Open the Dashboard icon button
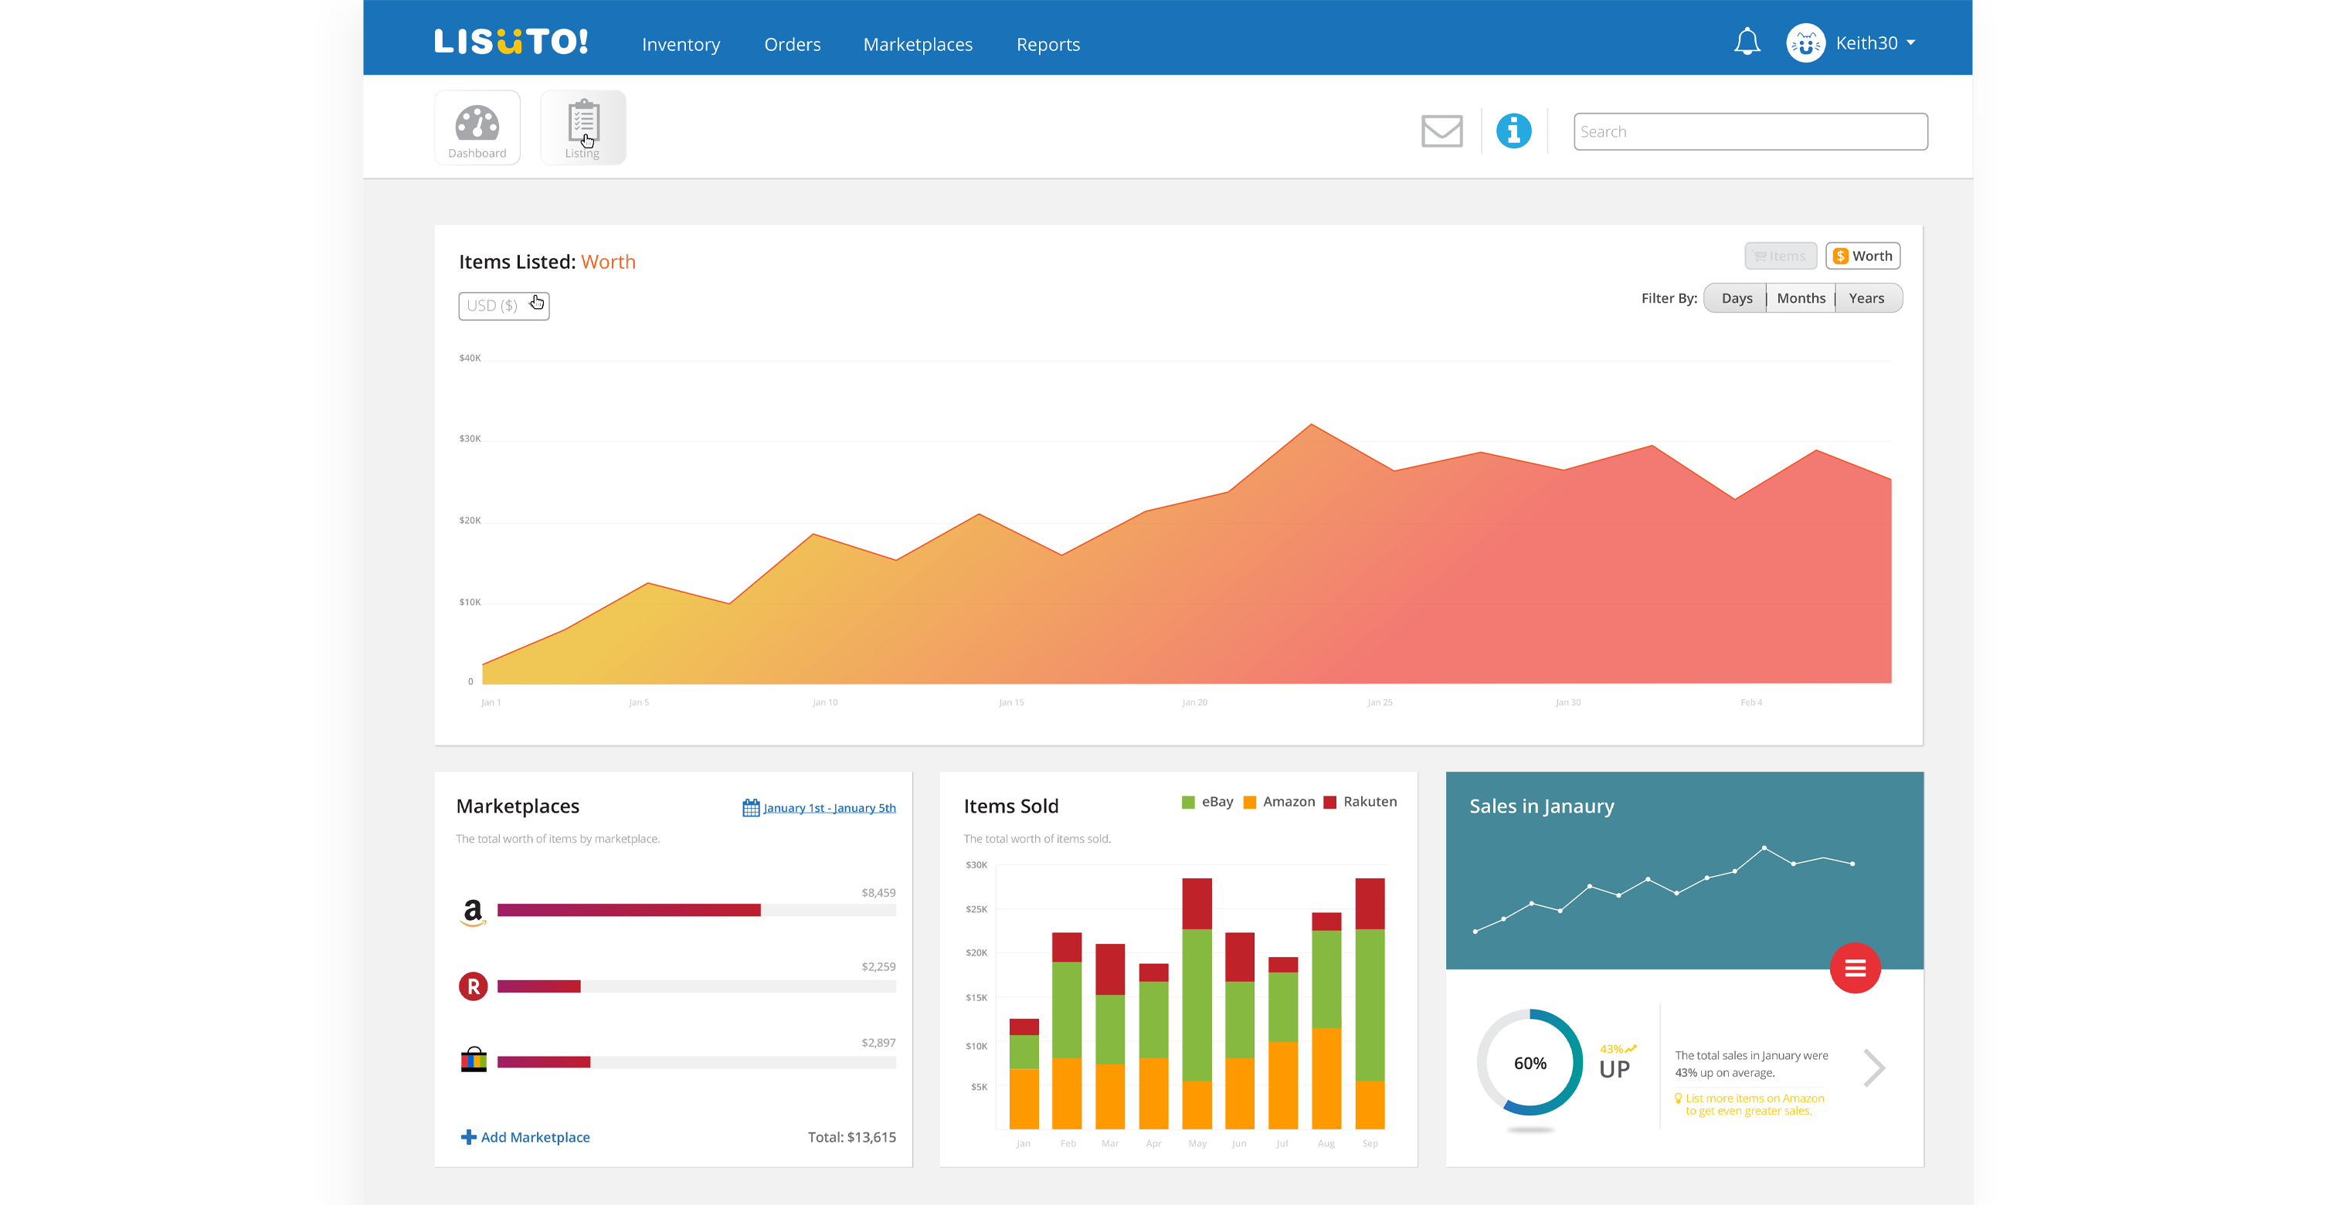Image resolution: width=2336 pixels, height=1205 pixels. [x=477, y=128]
